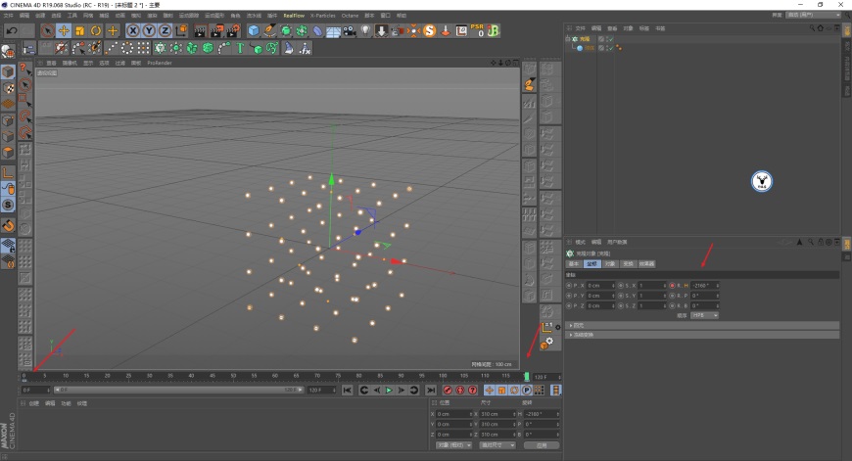
Task: Switch to the highlighted Coordinates tab
Action: [592, 264]
